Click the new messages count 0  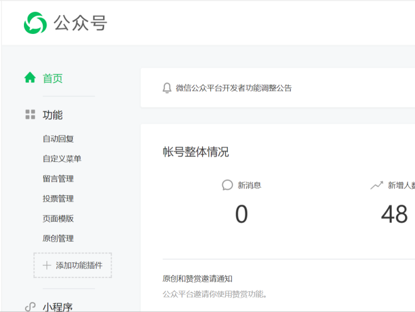point(241,215)
